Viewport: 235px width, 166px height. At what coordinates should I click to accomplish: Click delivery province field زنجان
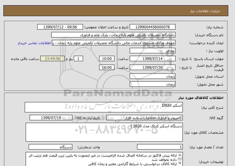(152, 76)
